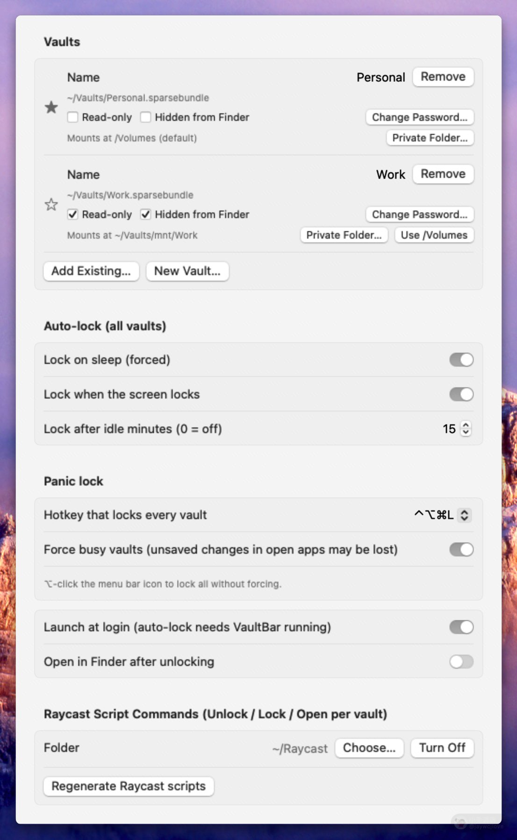Choose the Raycast scripts folder

coord(369,748)
